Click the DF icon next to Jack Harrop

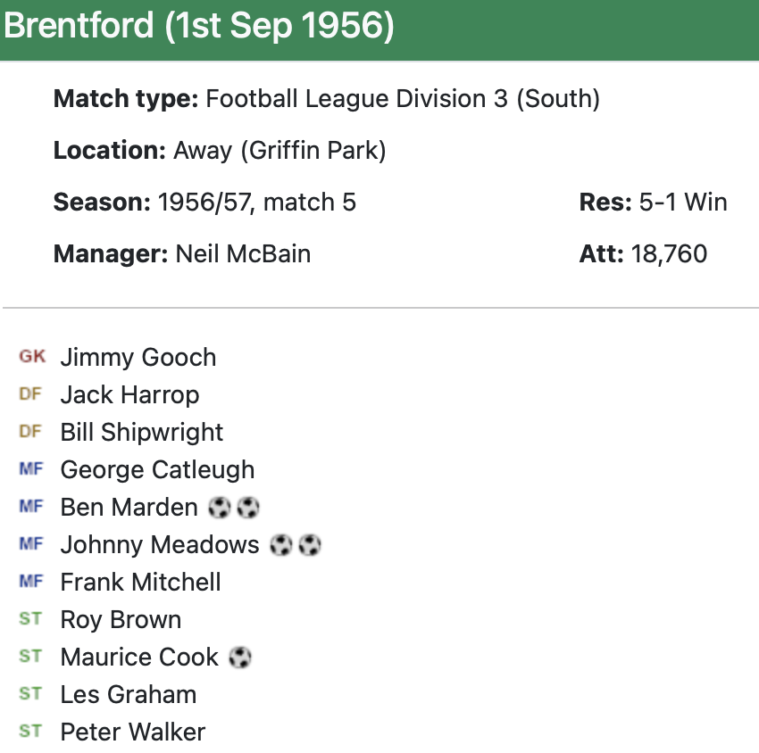[30, 394]
